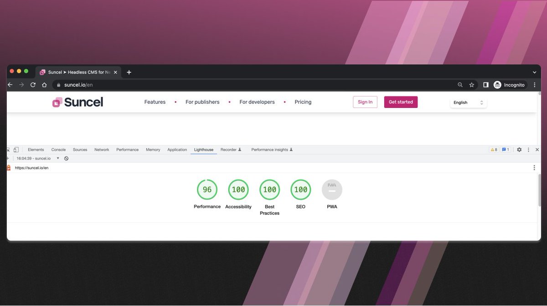Switch to the Memory tab
The width and height of the screenshot is (547, 306).
click(153, 149)
